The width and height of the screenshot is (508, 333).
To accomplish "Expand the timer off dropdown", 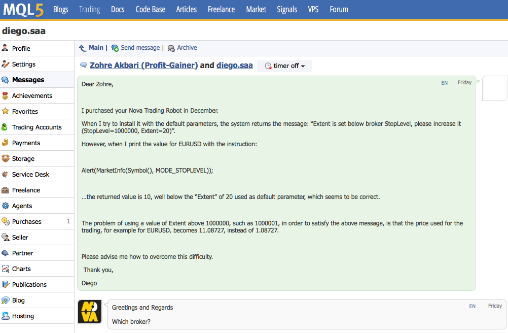I will 284,66.
